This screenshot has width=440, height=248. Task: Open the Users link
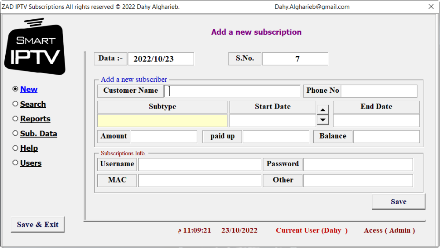click(x=31, y=163)
